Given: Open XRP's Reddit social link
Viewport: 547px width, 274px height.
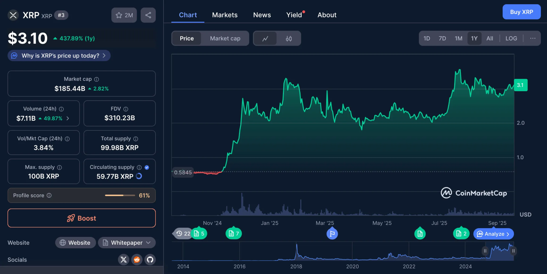Looking at the screenshot, I should (x=137, y=259).
